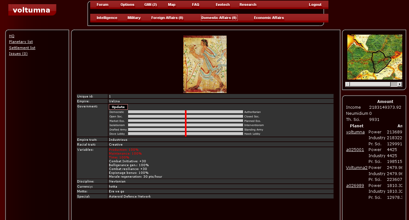The image size is (409, 220).
Task: Select the Income amount 2183149373.92
Action: (x=385, y=107)
